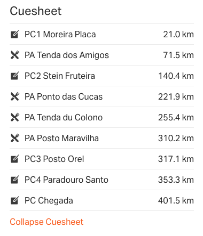
Task: Click the Cuesheet heading
Action: (36, 11)
